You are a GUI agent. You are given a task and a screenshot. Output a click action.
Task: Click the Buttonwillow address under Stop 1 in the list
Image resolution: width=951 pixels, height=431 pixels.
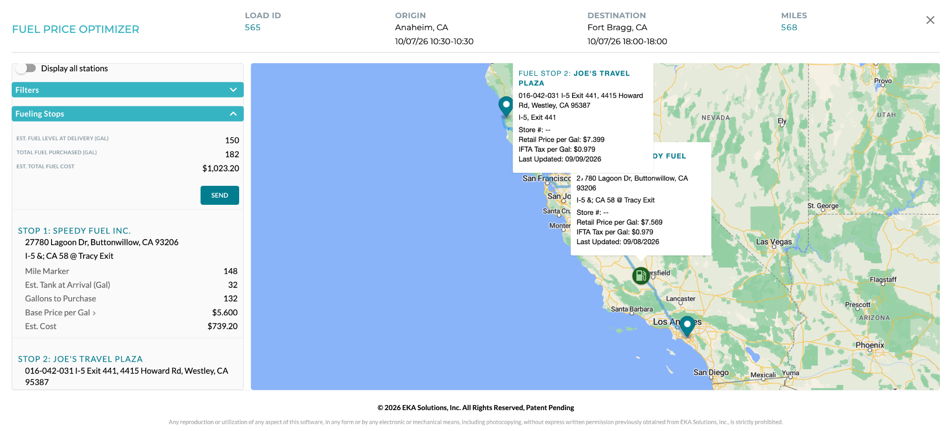[x=102, y=242]
